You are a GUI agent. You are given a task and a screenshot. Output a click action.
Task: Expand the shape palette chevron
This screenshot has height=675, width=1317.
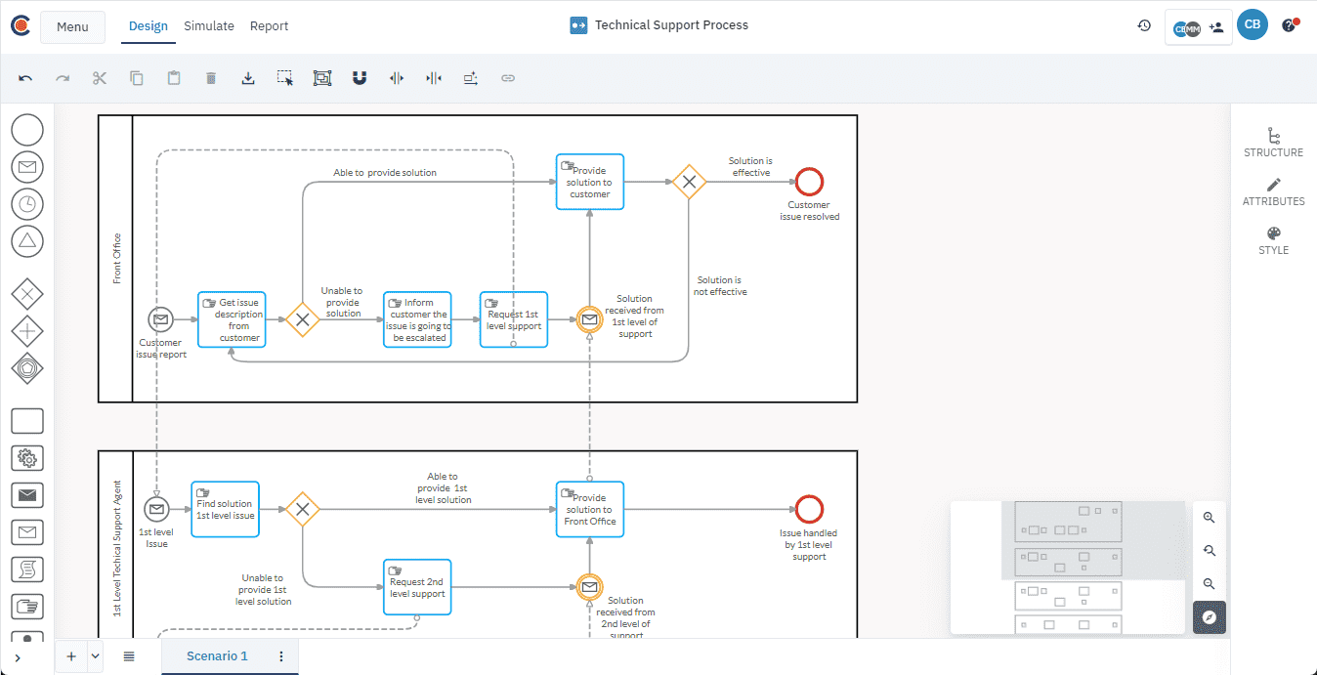click(x=18, y=657)
